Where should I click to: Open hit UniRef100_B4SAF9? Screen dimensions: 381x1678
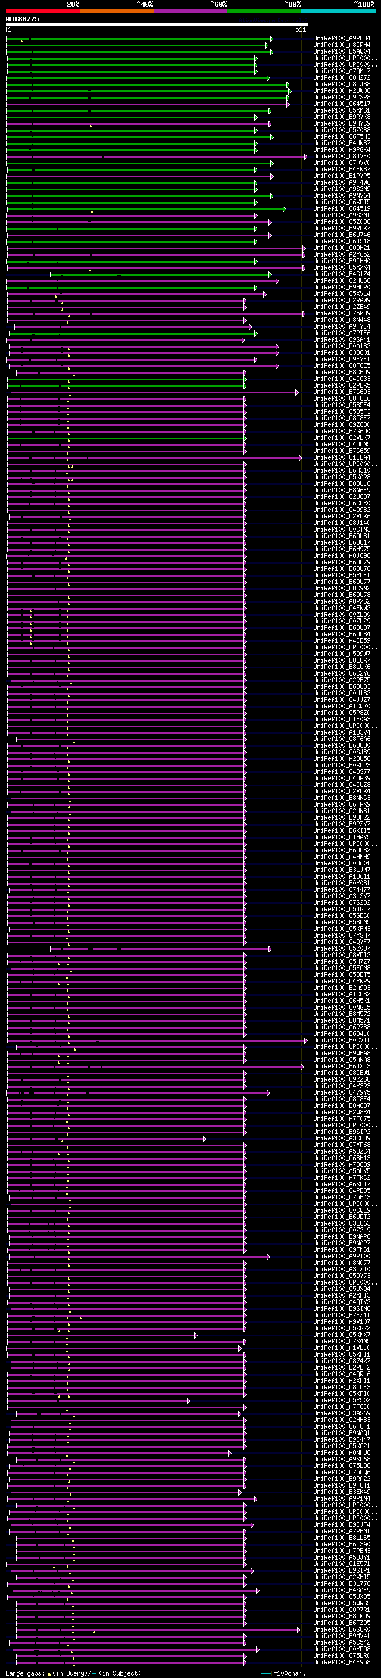point(342,1590)
